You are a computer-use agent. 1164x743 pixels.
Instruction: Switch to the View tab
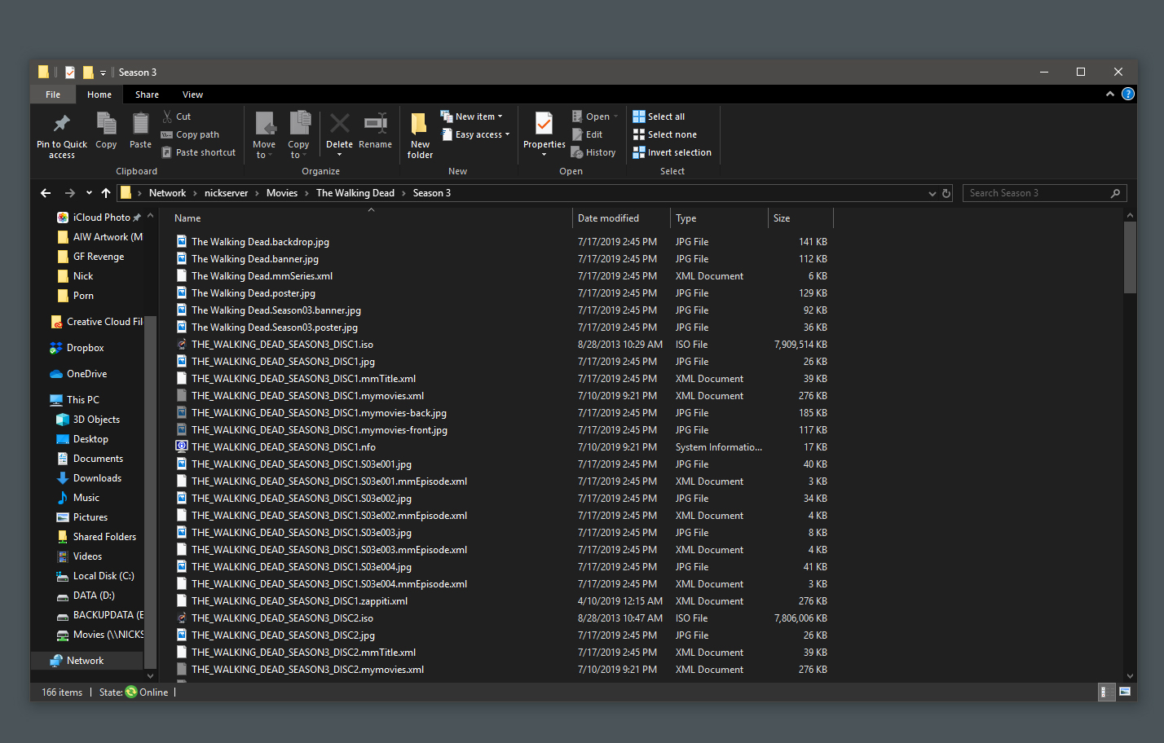[x=192, y=95]
